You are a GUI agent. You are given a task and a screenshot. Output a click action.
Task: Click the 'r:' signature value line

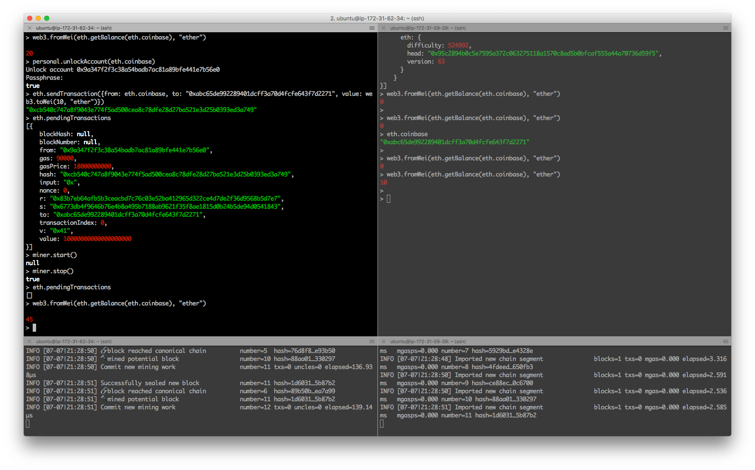coord(161,199)
